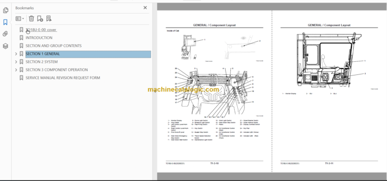Open SERVICE MANUAL REVISION REQUEST FORM bookmark
387x181 pixels.
63,78
